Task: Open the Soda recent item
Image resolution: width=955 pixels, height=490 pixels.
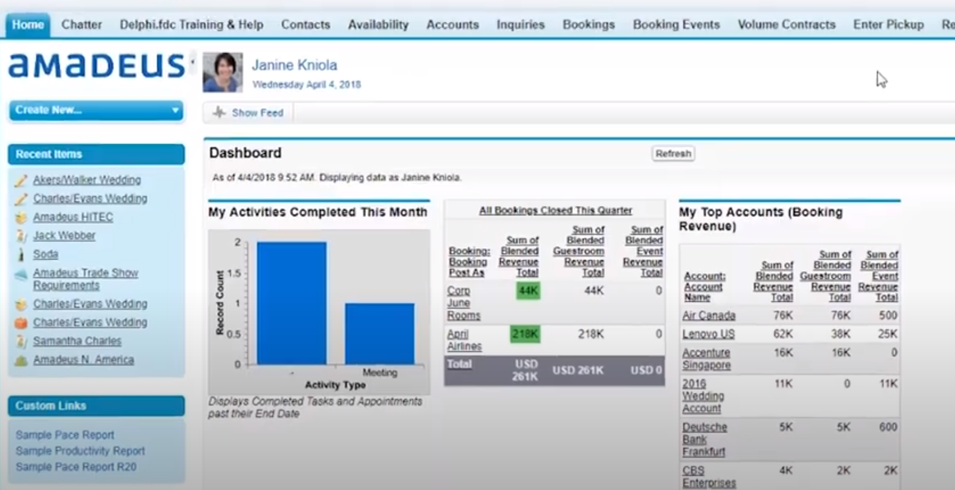Action: click(x=46, y=254)
